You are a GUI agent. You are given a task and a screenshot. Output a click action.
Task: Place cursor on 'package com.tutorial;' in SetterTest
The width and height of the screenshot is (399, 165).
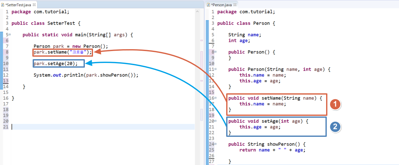pos(40,12)
